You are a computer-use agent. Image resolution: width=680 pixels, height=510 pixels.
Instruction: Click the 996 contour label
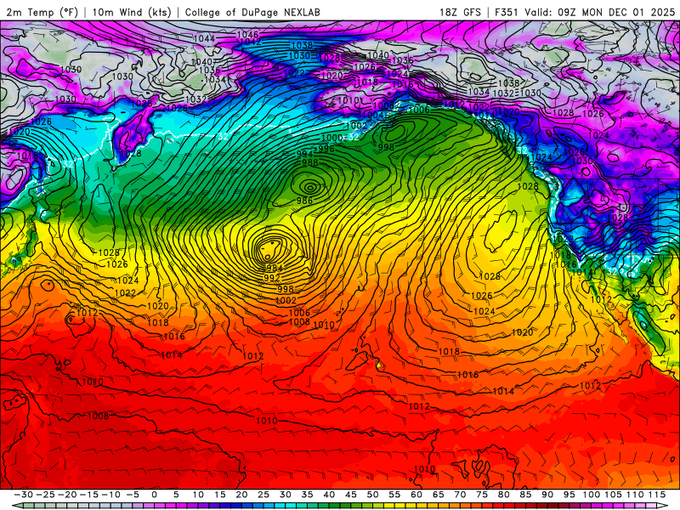pos(326,149)
